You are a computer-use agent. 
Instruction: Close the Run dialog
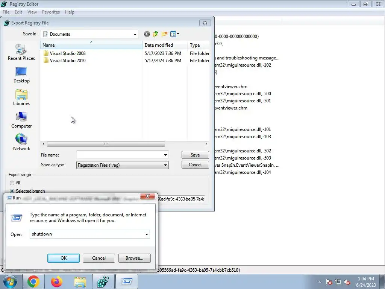pyautogui.click(x=147, y=196)
